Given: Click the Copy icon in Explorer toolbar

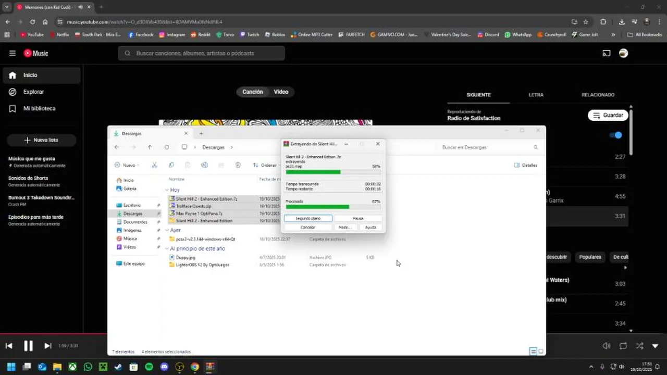Looking at the screenshot, I should click(171, 165).
